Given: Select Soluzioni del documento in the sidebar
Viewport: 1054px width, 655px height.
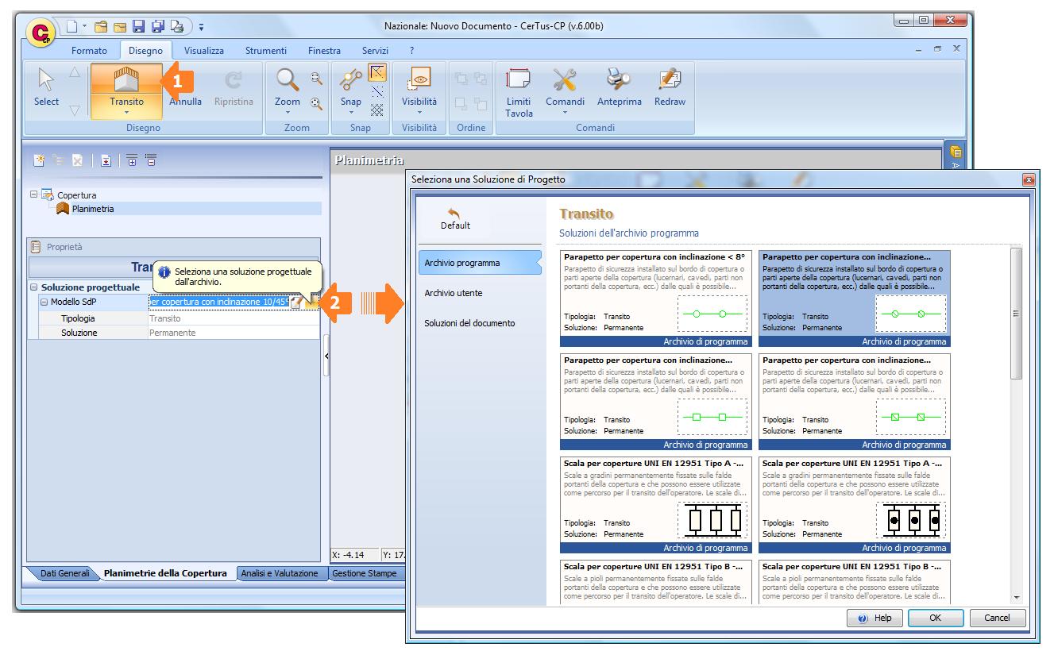Looking at the screenshot, I should pyautogui.click(x=469, y=323).
